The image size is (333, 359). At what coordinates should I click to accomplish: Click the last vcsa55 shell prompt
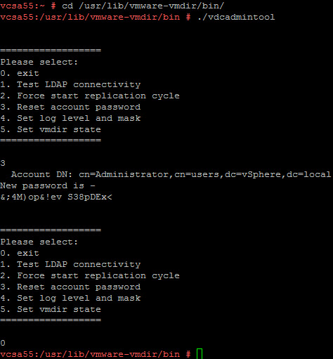click(96, 354)
